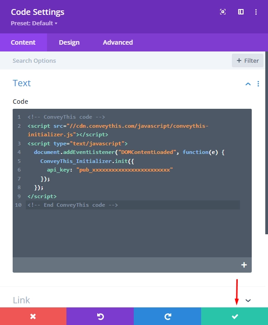The height and width of the screenshot is (325, 268).
Task: Click the Link section heading
Action: pos(21,300)
